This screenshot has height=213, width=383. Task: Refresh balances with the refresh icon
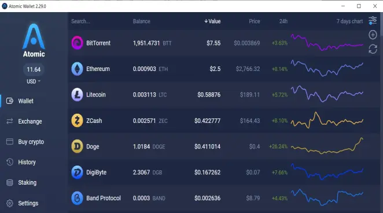click(373, 49)
